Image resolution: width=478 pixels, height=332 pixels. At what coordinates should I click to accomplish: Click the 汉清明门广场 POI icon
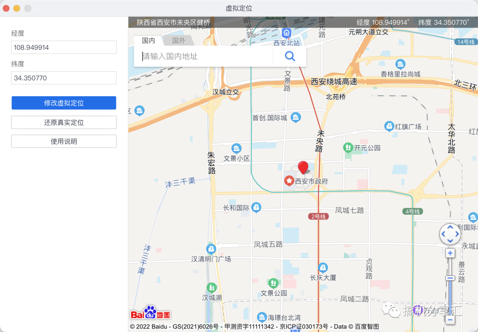pos(211,249)
